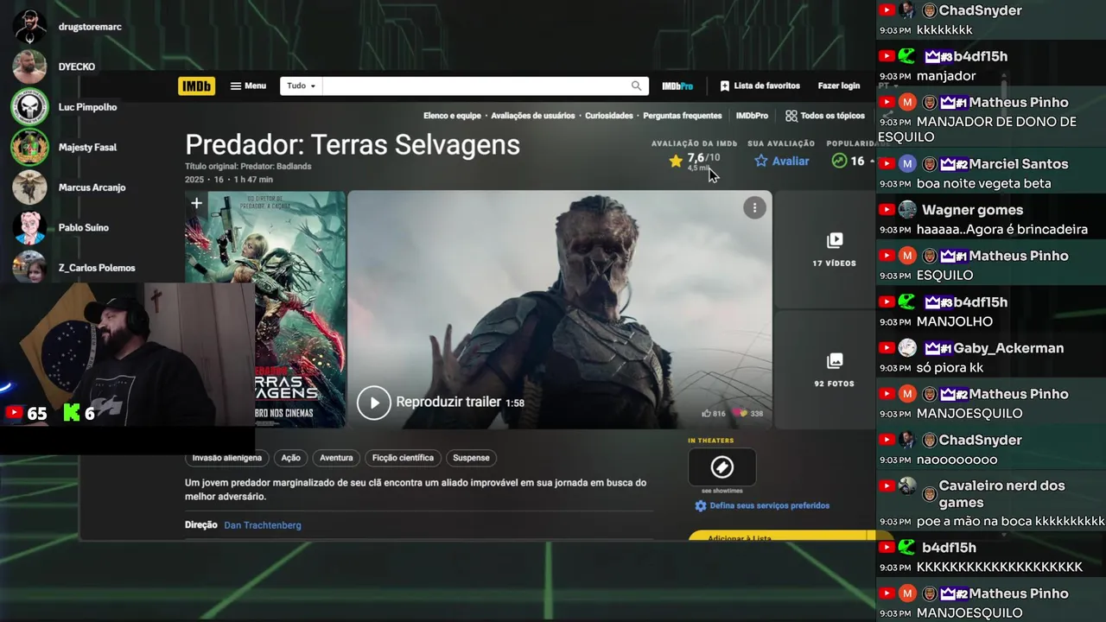This screenshot has width=1106, height=622.
Task: Click Marciel Santos chat username
Action: click(1018, 164)
